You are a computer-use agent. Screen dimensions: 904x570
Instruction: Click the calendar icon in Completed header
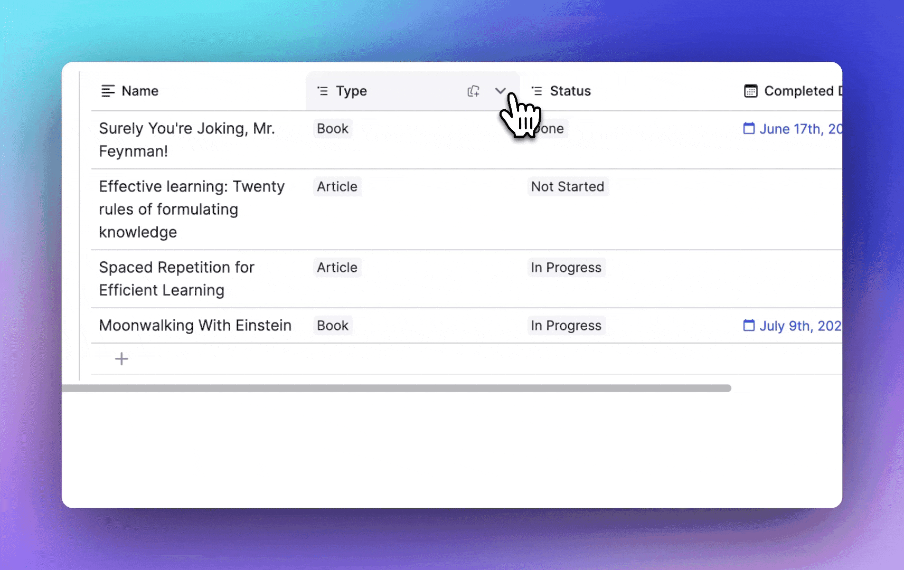(x=750, y=91)
